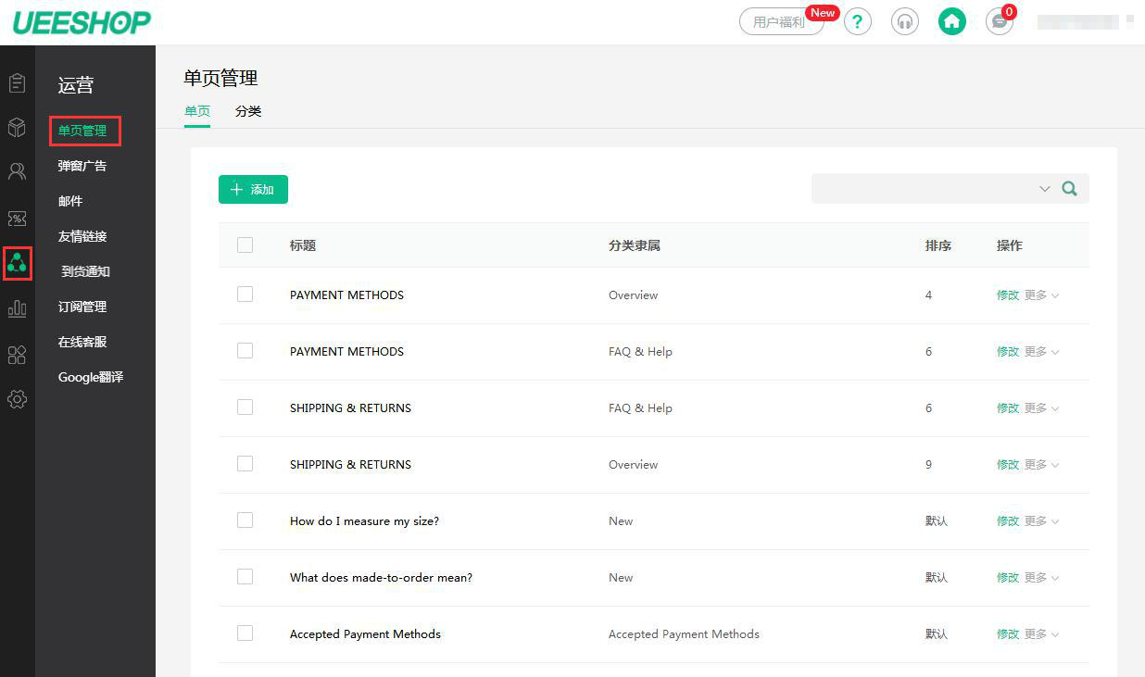Toggle the select-all checkbox in table header
1145x677 pixels.
[245, 245]
